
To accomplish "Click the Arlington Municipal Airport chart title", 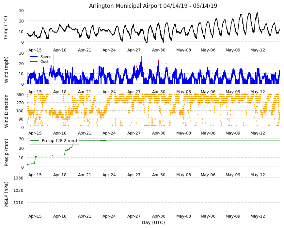I will coord(153,6).
